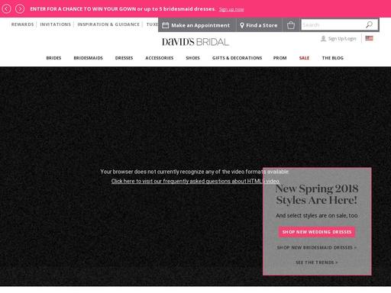Open the Sign up now link
The image size is (391, 293).
click(x=231, y=9)
